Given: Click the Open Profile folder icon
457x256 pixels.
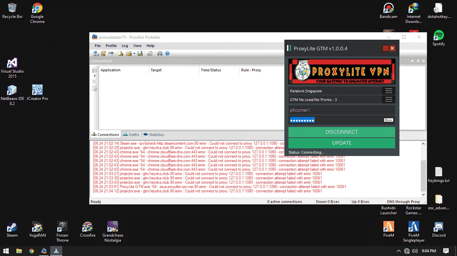Looking at the screenshot, I should [x=128, y=53].
